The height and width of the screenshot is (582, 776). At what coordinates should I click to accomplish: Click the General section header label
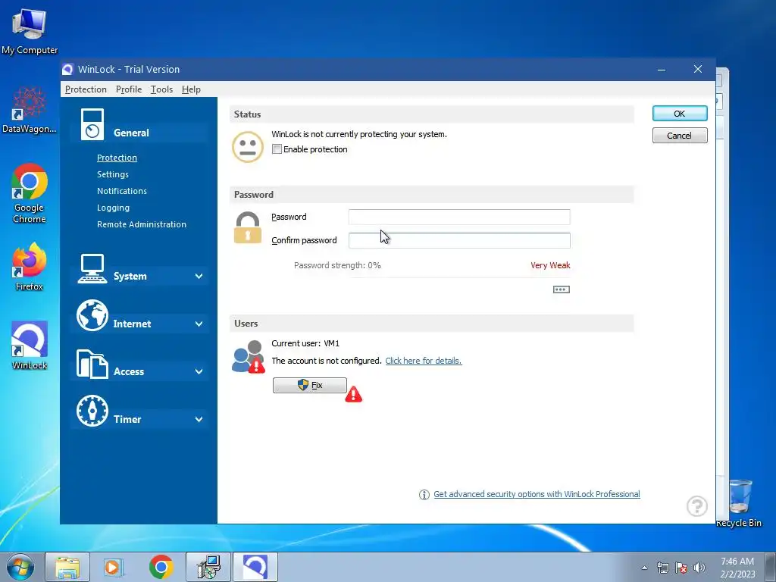point(131,133)
